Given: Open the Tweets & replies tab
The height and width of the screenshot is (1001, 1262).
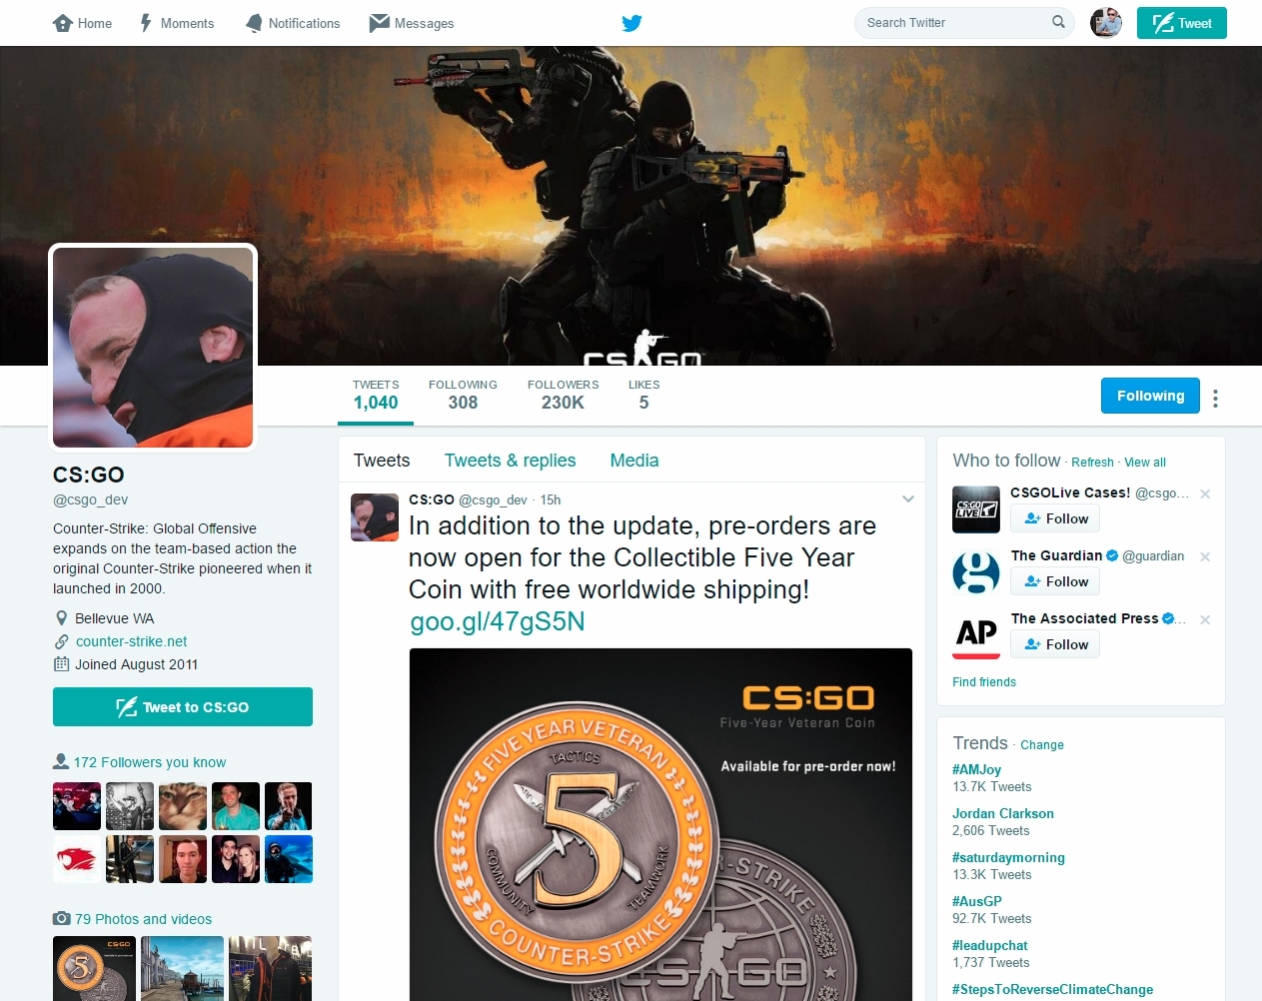Looking at the screenshot, I should (x=510, y=461).
